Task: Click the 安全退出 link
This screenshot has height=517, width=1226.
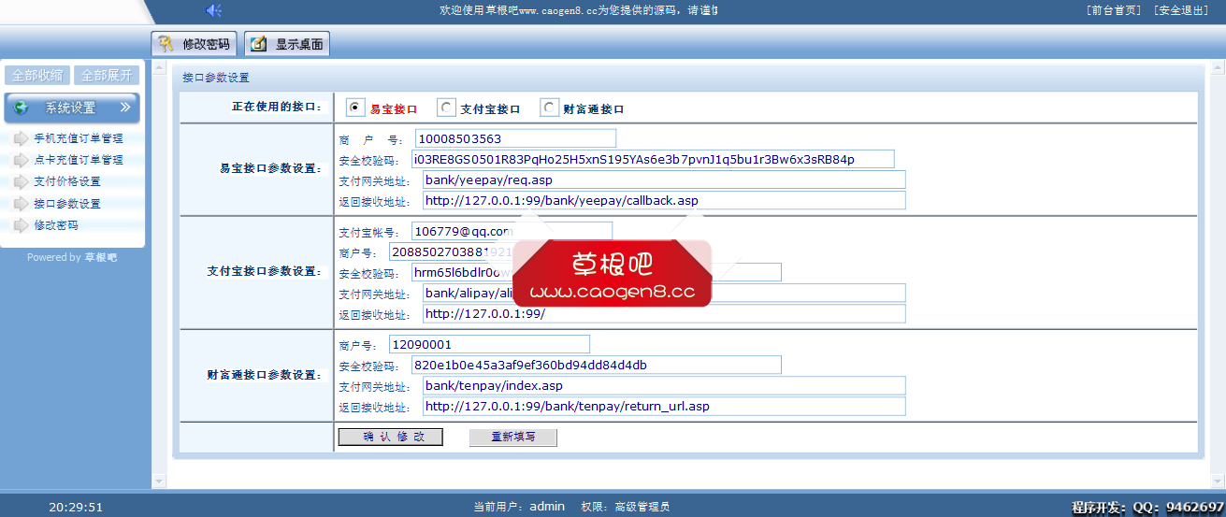Action: tap(1181, 10)
